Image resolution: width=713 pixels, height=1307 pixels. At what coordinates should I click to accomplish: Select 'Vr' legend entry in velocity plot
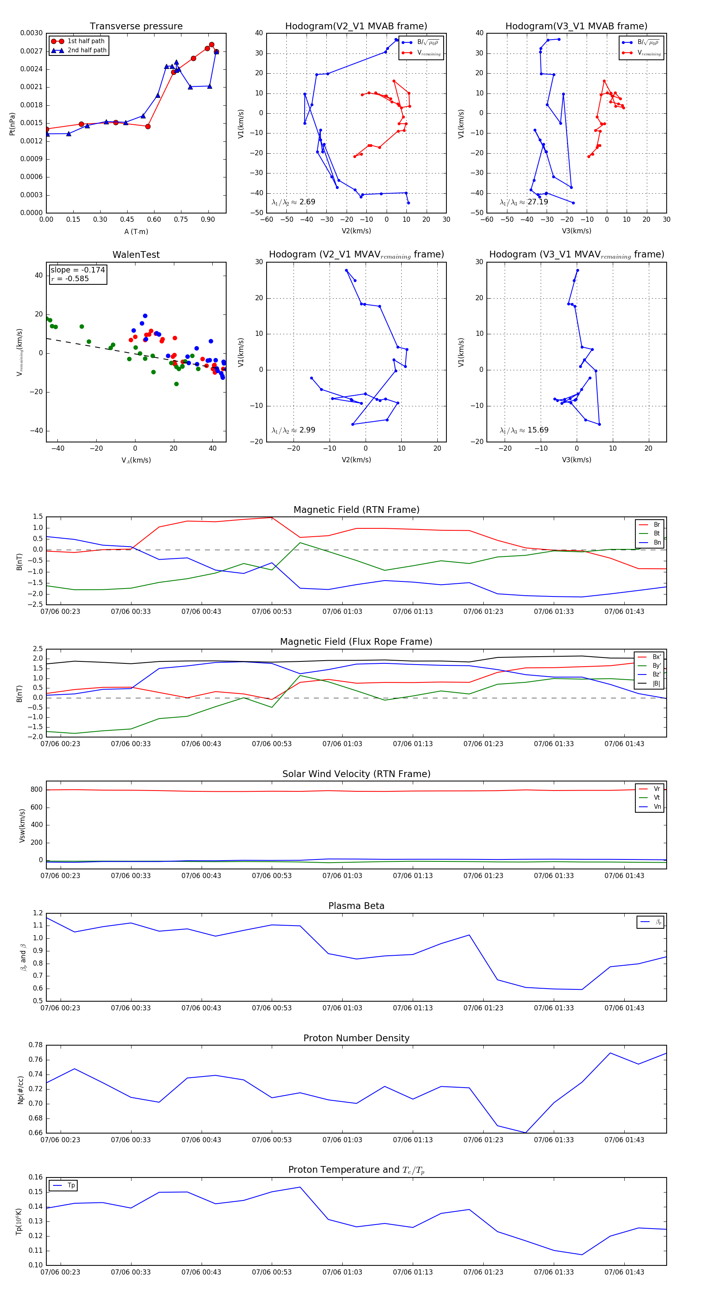click(650, 789)
